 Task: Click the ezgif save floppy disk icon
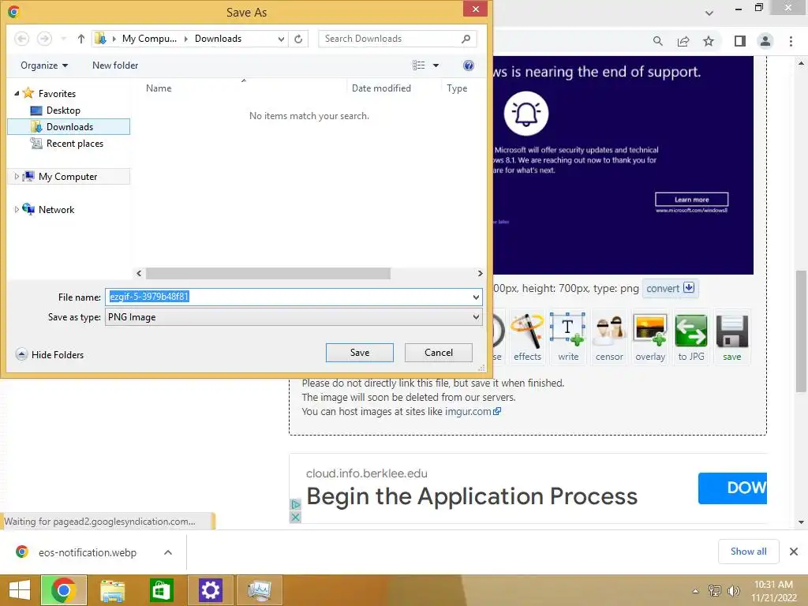pyautogui.click(x=731, y=338)
